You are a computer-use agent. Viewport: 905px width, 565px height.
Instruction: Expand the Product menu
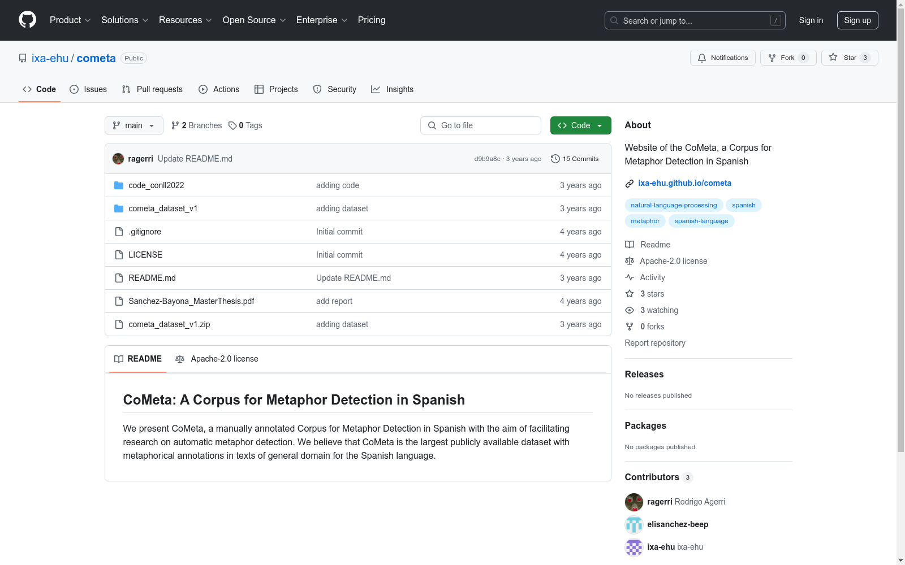click(70, 20)
